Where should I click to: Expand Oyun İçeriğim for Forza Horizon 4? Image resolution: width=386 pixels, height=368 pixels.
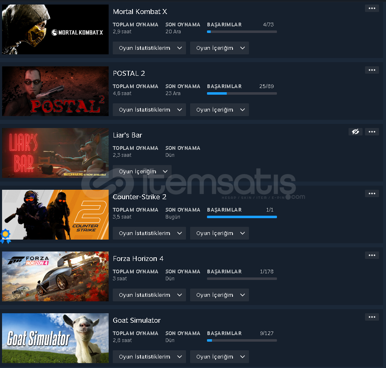pyautogui.click(x=219, y=295)
